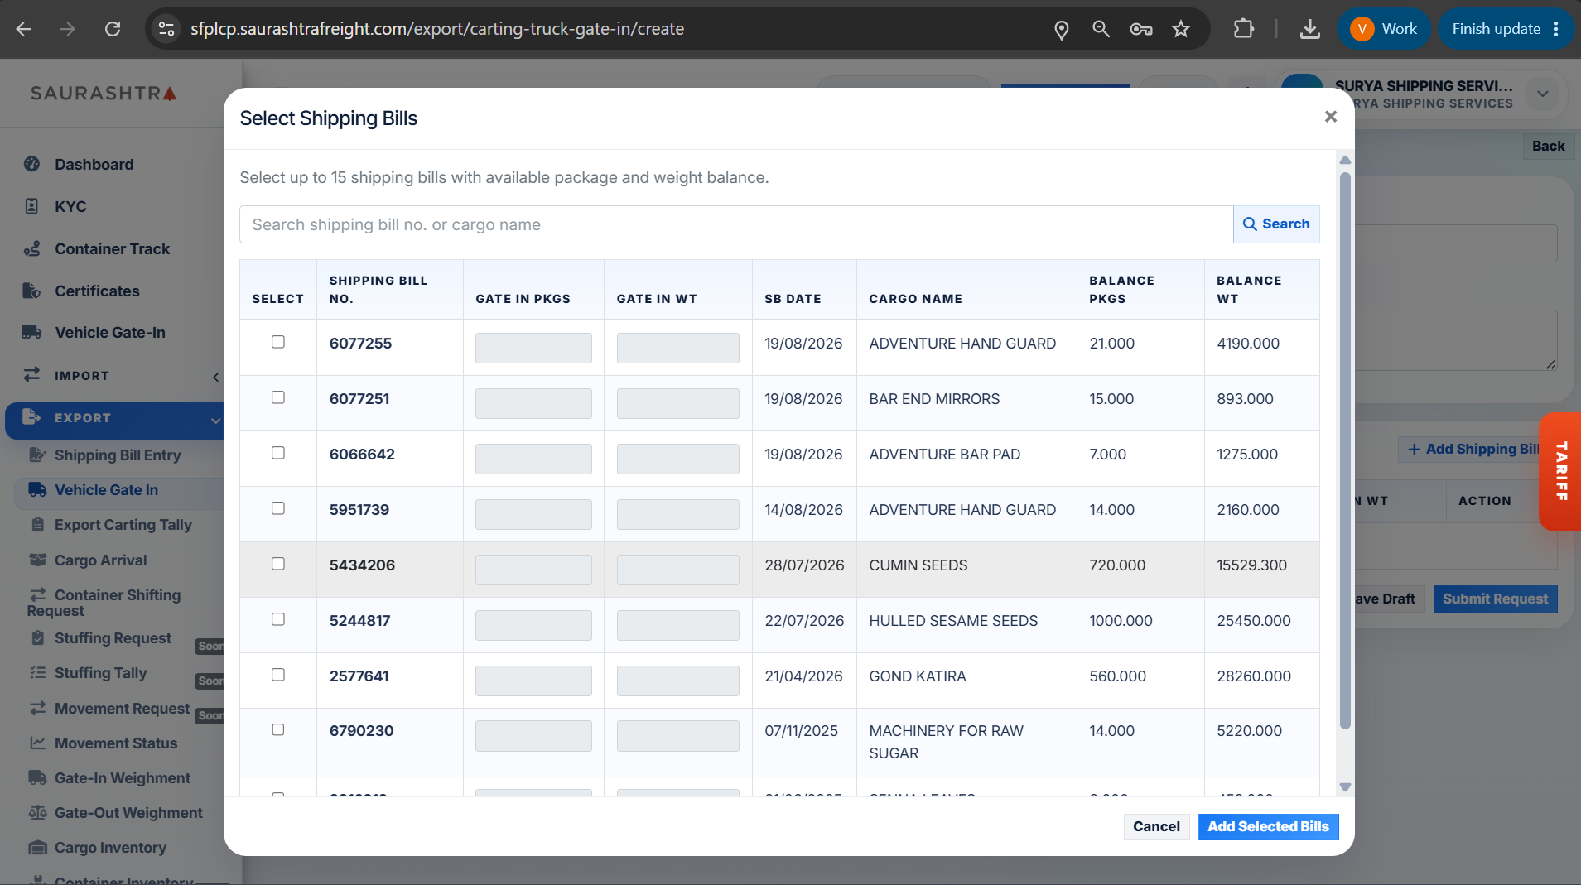Click the Cargo Arrival icon
Image resolution: width=1581 pixels, height=885 pixels.
tap(37, 560)
